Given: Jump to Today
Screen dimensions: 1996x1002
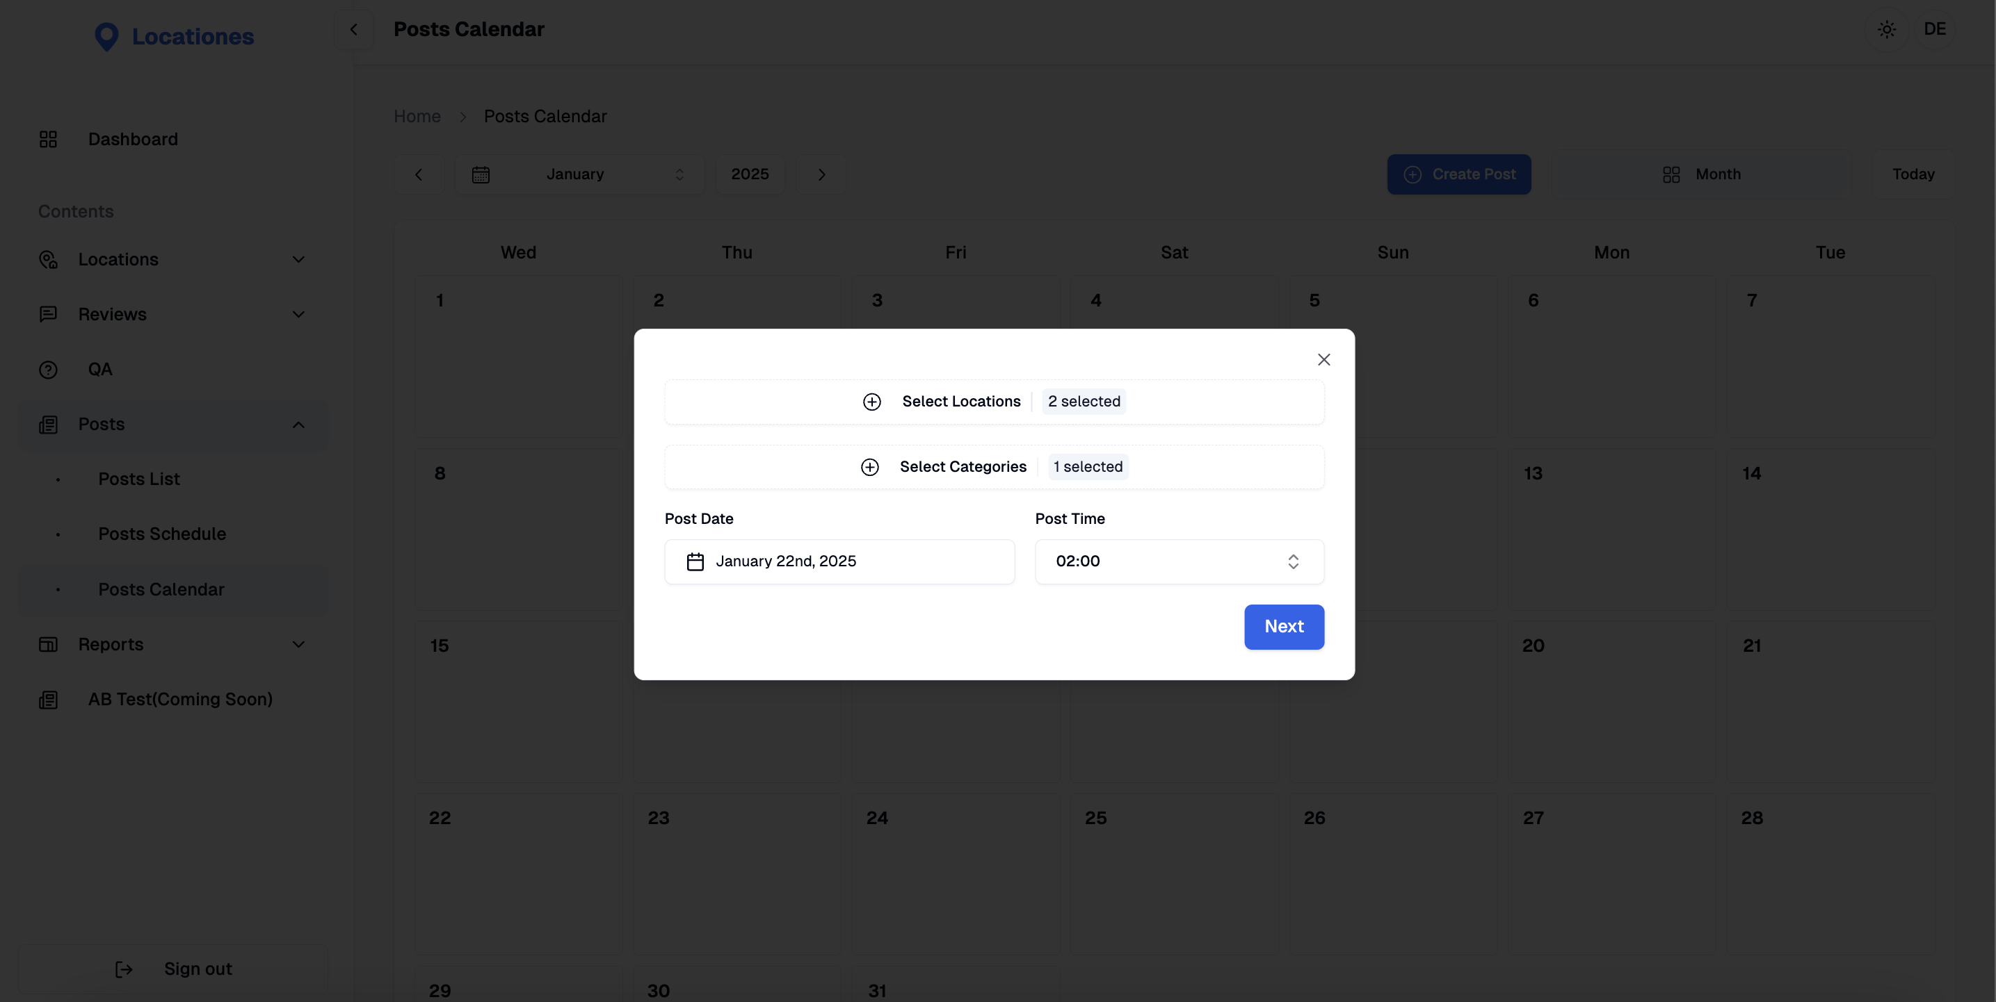Looking at the screenshot, I should 1913,174.
